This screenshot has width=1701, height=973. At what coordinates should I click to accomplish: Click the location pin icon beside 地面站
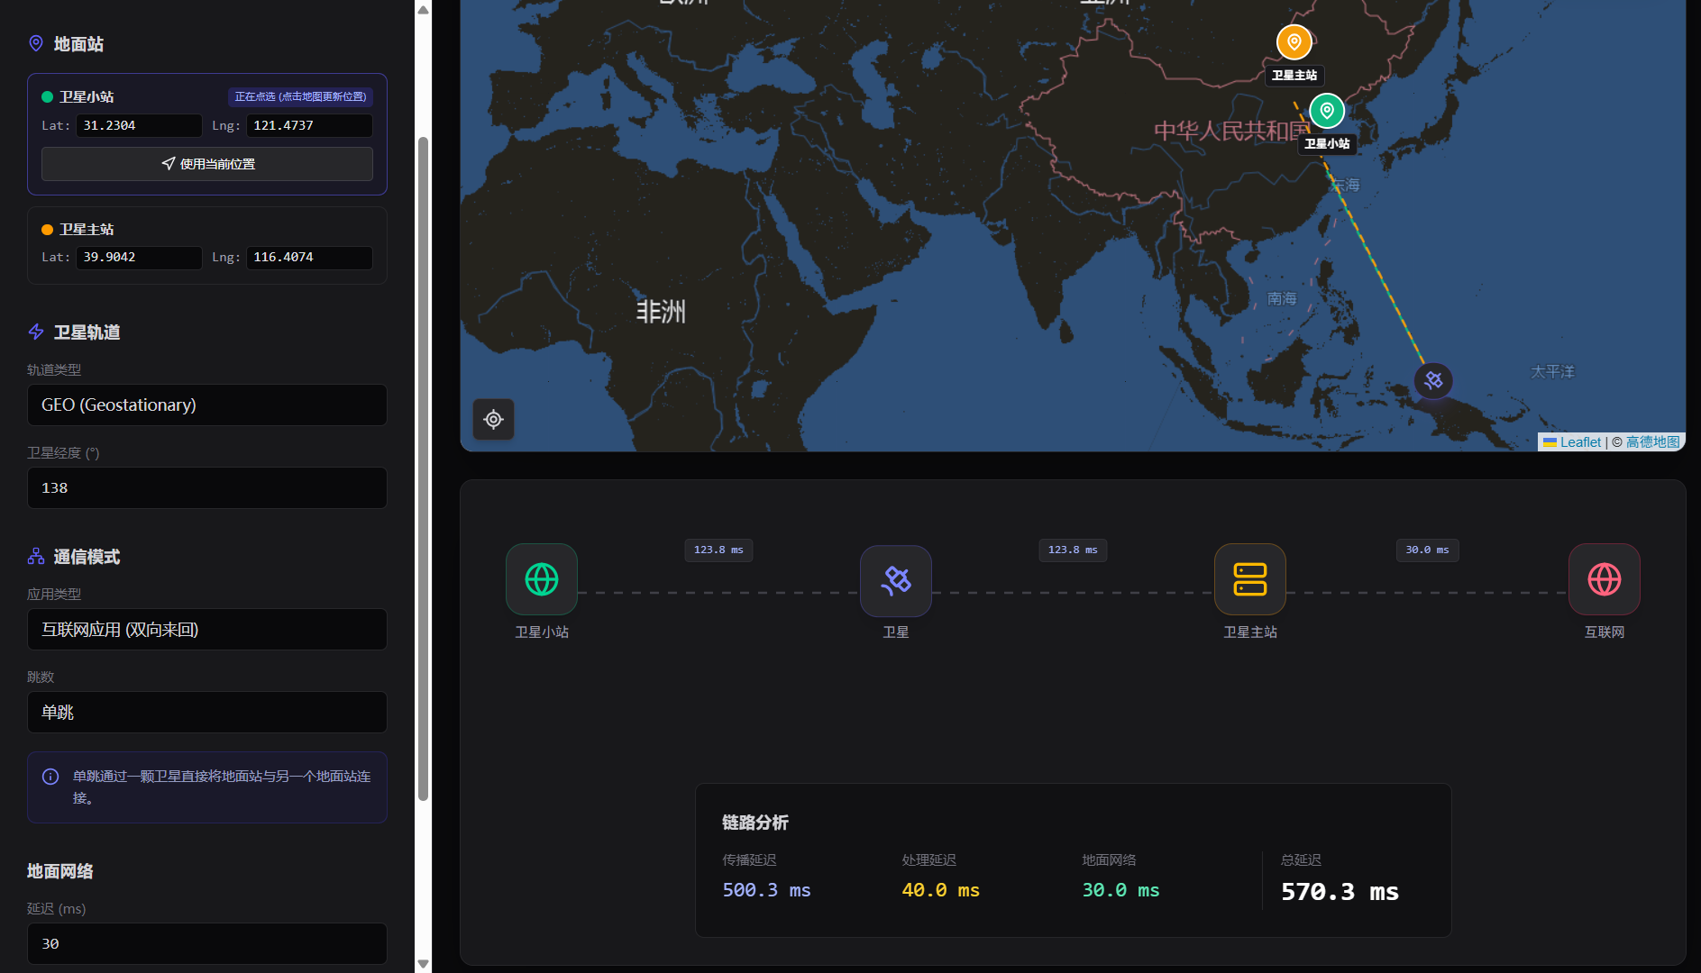(36, 43)
